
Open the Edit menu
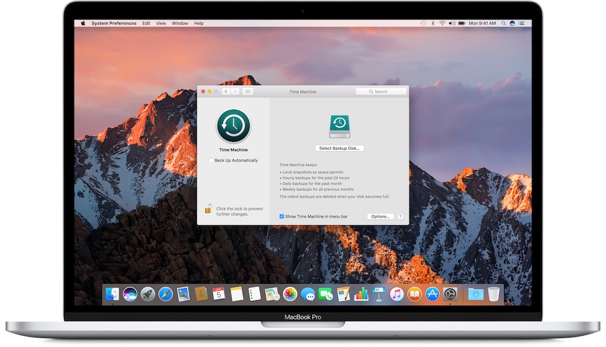click(x=146, y=23)
